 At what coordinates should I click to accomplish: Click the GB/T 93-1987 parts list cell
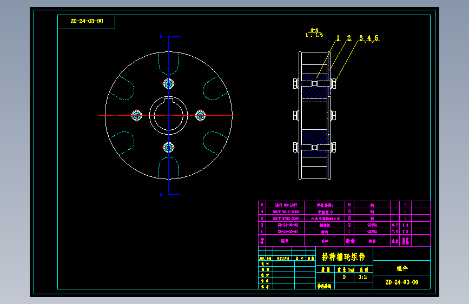coord(286,205)
